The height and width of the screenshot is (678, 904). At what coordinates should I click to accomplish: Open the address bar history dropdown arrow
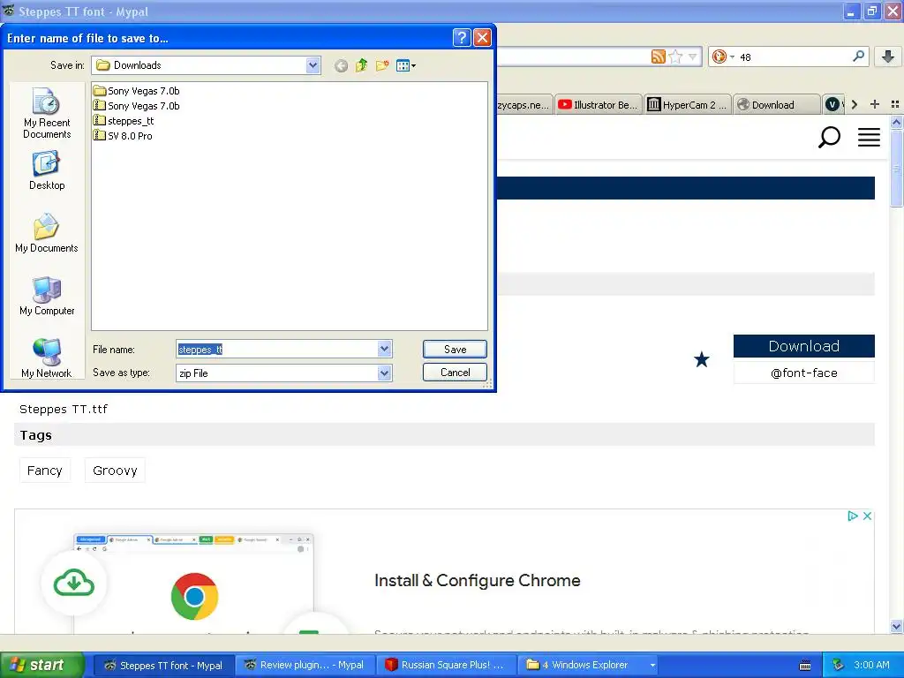(692, 56)
